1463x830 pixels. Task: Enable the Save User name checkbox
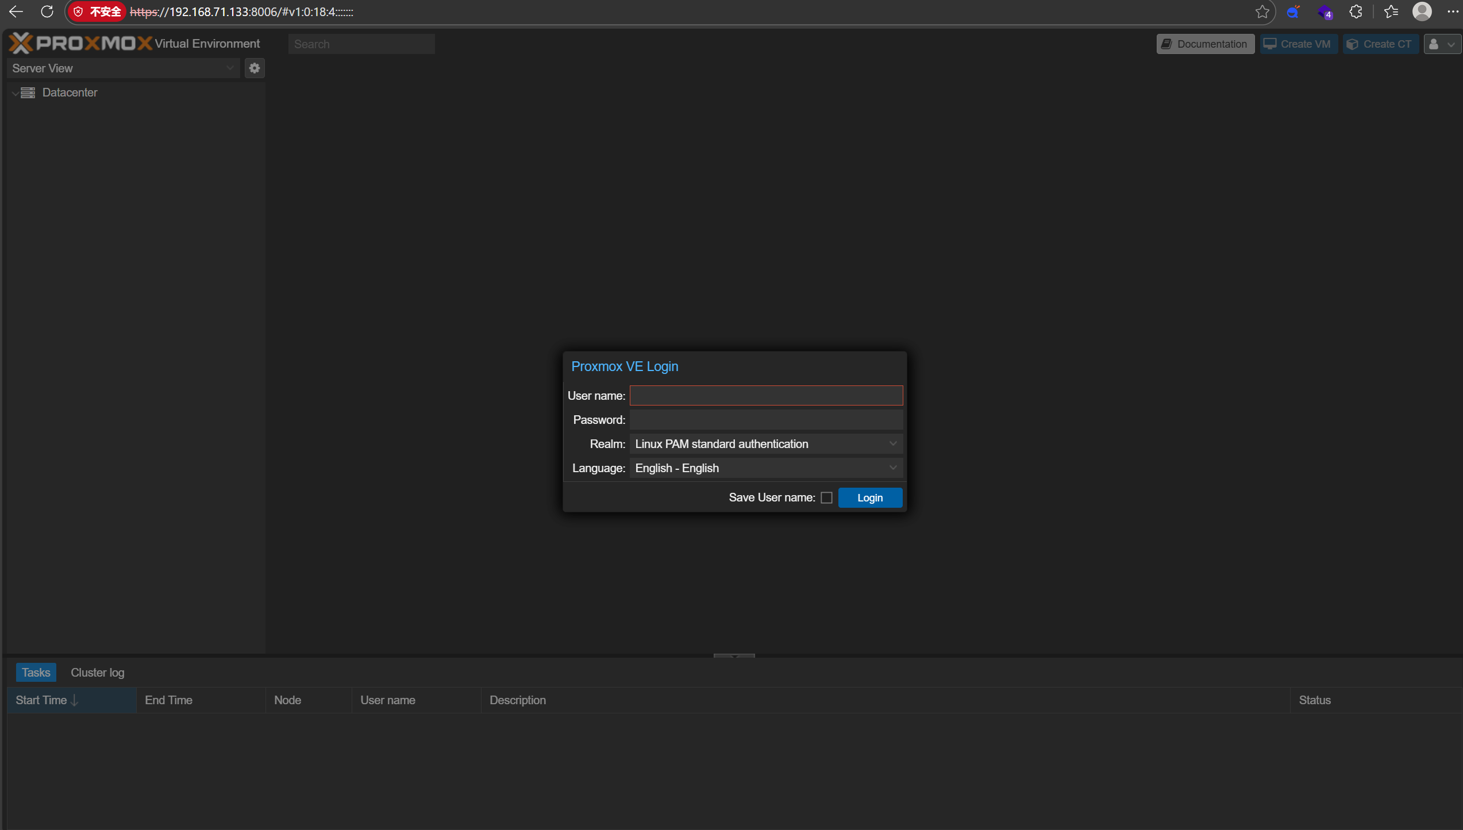(x=826, y=497)
